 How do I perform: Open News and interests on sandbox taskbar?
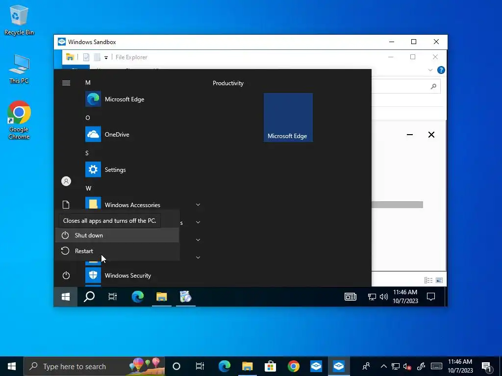pyautogui.click(x=350, y=297)
